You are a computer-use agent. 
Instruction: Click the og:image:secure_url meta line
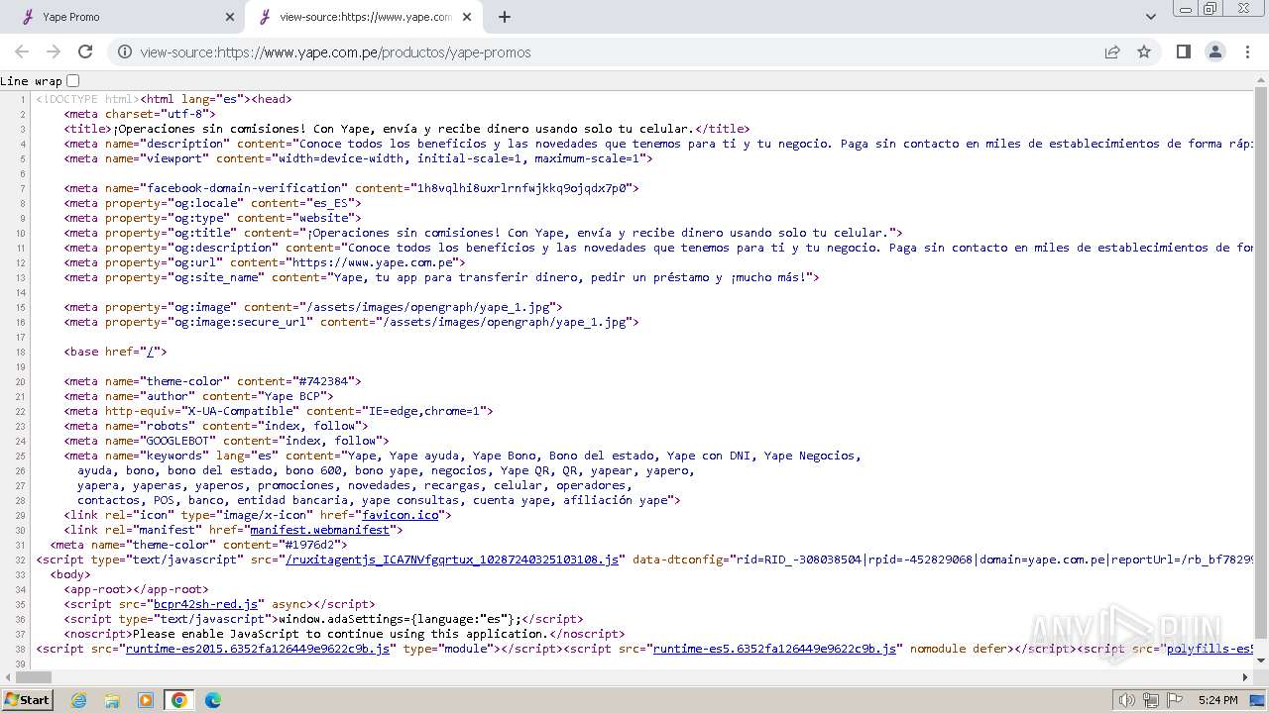click(x=352, y=322)
